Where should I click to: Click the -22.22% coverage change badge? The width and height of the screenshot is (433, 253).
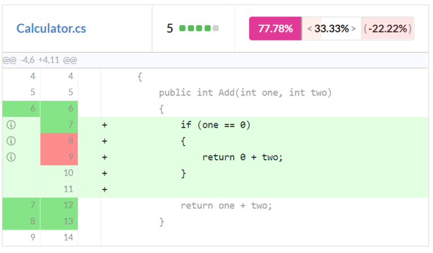point(388,29)
